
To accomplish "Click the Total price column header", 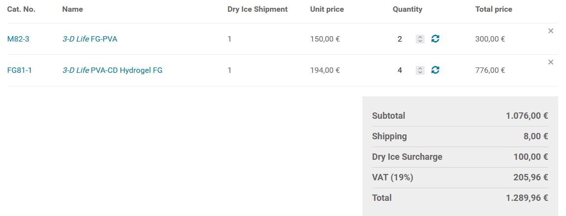I will 494,9.
